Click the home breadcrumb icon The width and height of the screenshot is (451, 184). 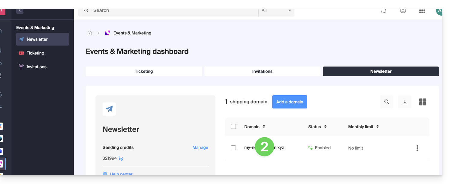point(89,33)
